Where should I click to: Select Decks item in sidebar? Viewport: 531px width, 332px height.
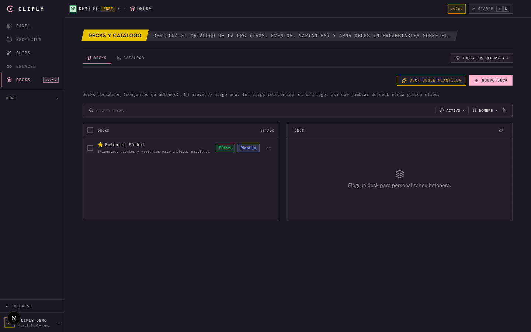coord(32,80)
